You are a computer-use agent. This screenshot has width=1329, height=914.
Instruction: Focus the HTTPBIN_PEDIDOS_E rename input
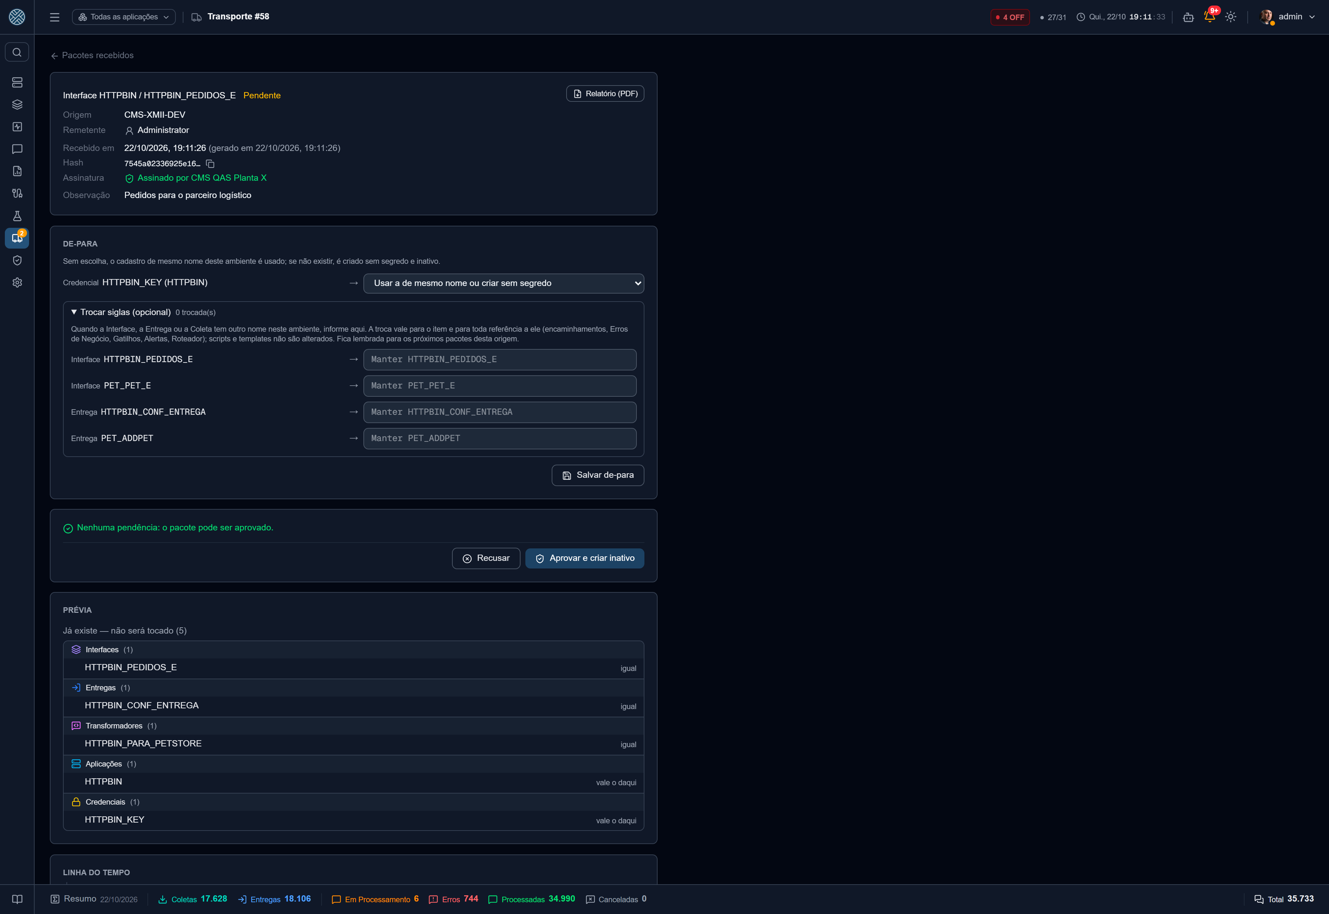(x=500, y=360)
